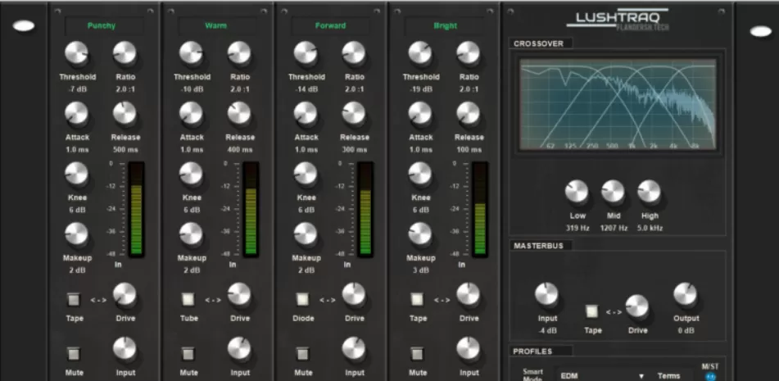
Task: Click the Warm band '400 ms' release value
Action: [239, 149]
